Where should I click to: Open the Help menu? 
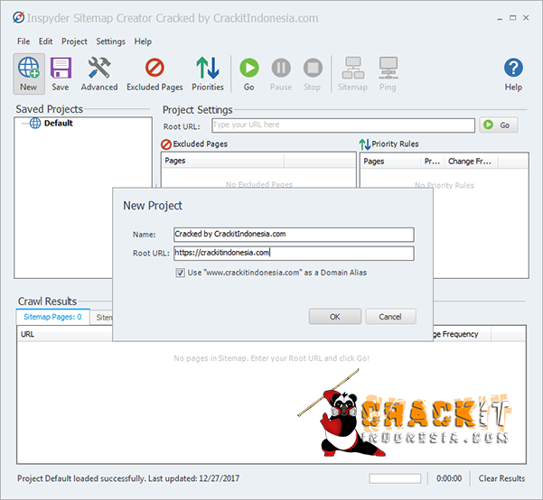coord(143,42)
